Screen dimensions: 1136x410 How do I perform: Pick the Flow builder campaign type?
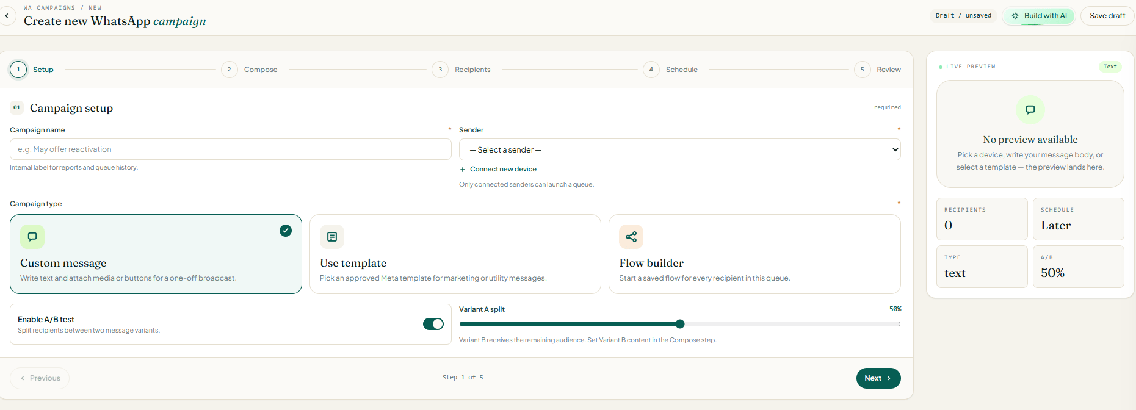coord(754,254)
